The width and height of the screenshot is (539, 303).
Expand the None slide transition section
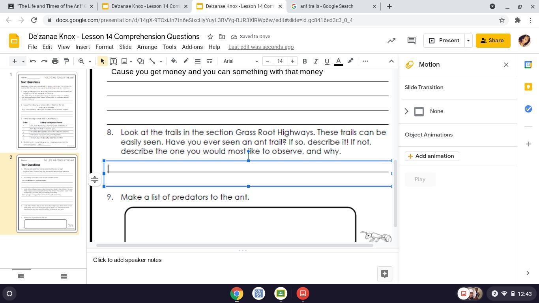click(x=406, y=111)
